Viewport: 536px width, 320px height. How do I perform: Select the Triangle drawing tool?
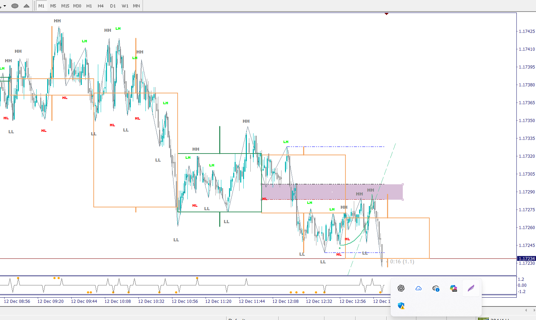point(27,6)
